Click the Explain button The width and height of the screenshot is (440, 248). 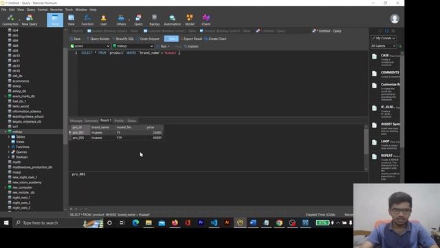click(x=191, y=46)
